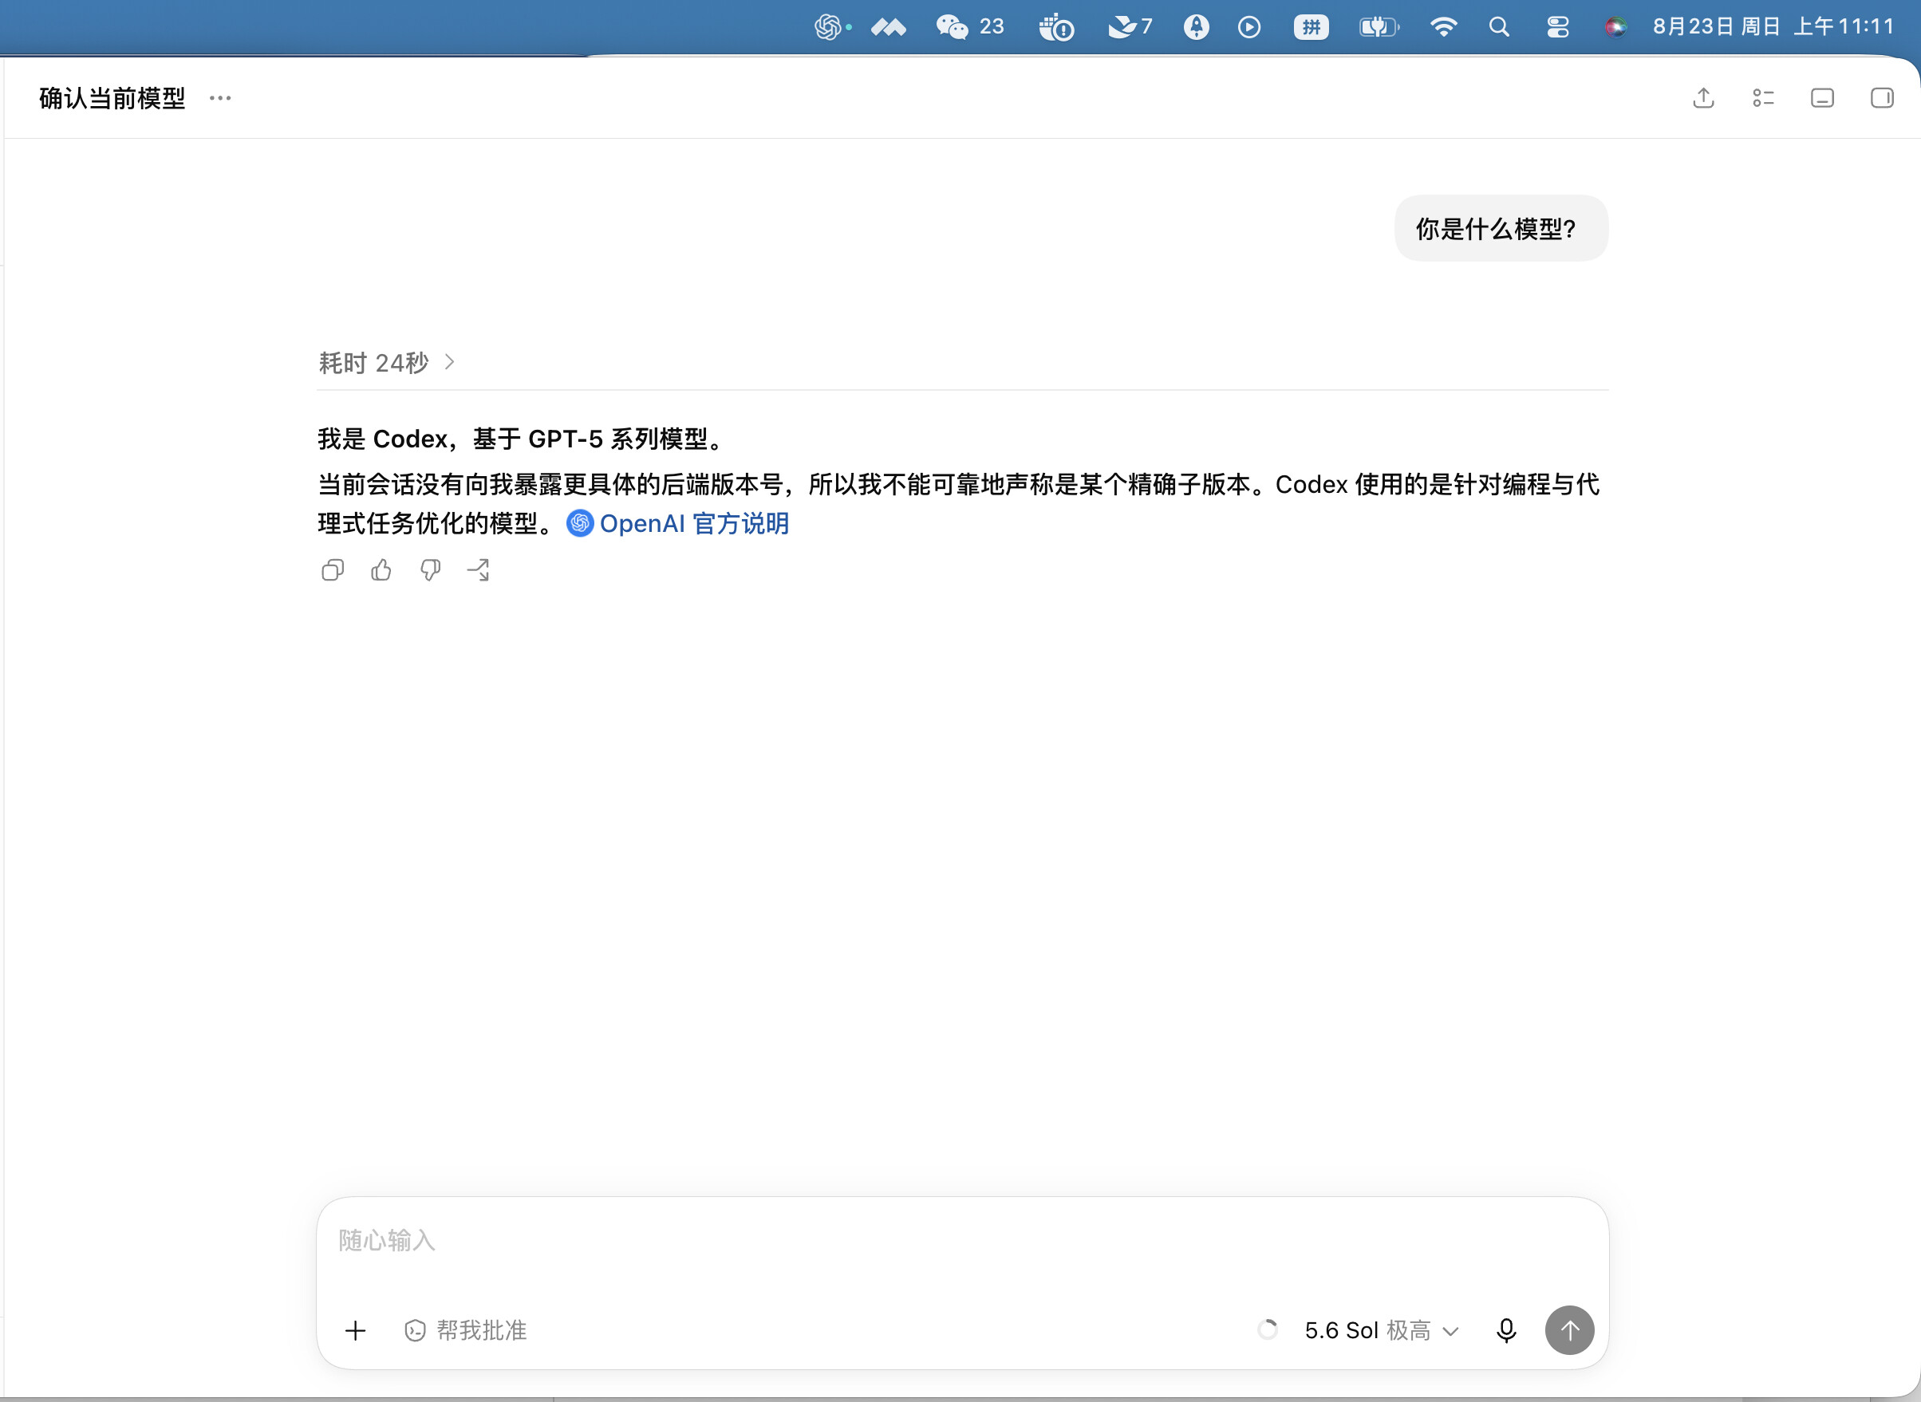Viewport: 1921px width, 1402px height.
Task: Click the plus button to add attachment
Action: point(356,1331)
